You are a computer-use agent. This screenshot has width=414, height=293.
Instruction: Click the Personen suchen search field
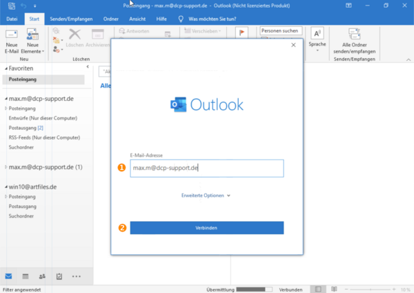[281, 30]
